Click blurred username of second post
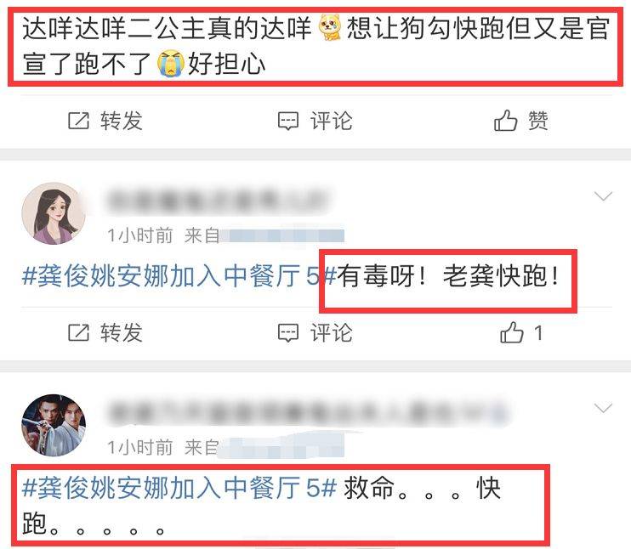 219,200
